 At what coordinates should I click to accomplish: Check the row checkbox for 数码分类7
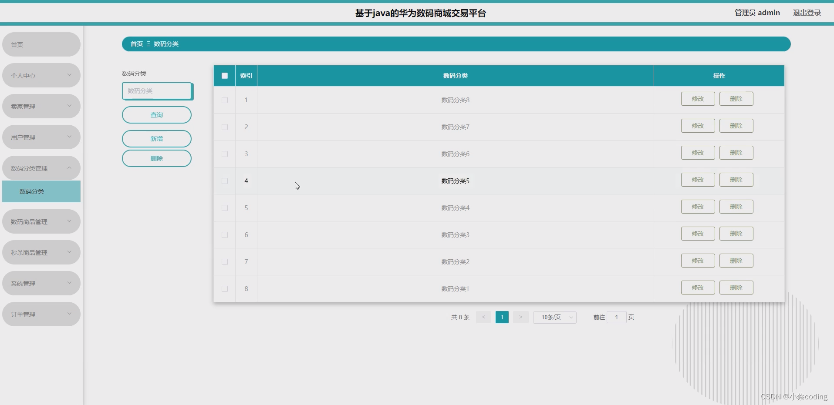pyautogui.click(x=225, y=127)
